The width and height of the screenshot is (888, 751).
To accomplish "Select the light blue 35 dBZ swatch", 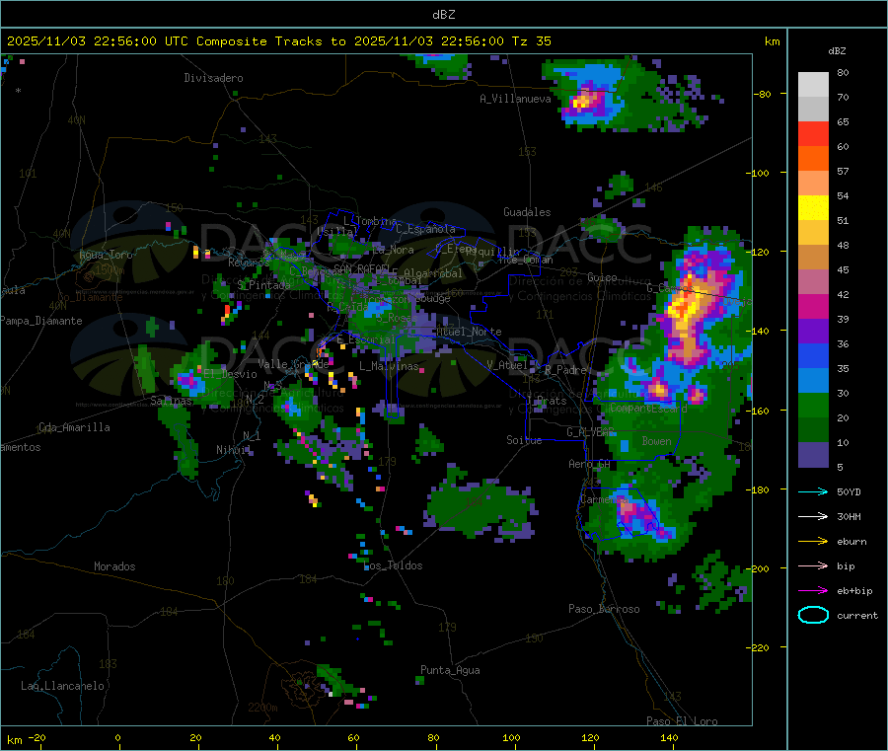I will [813, 381].
